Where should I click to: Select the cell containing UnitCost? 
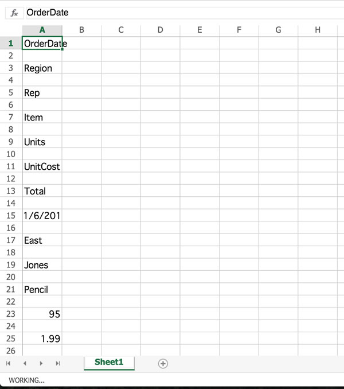pyautogui.click(x=42, y=166)
